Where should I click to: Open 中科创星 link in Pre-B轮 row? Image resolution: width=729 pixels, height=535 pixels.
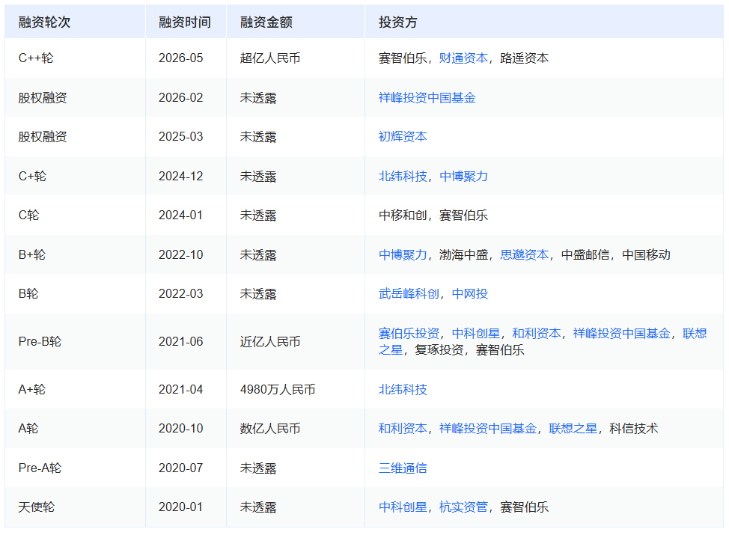[475, 333]
